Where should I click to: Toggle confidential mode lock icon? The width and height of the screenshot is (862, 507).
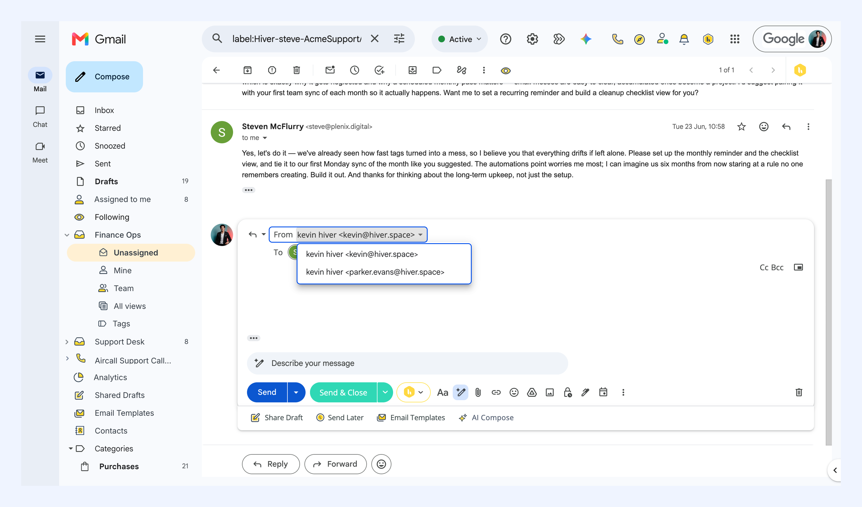pos(567,393)
